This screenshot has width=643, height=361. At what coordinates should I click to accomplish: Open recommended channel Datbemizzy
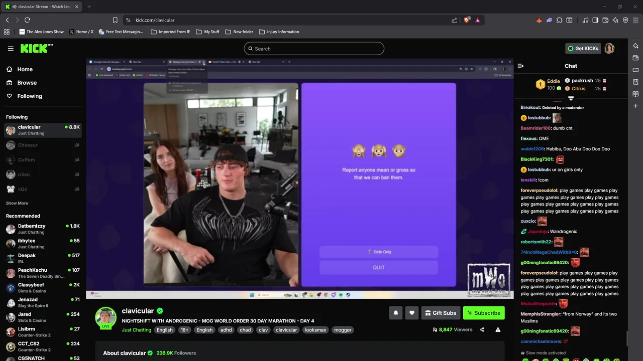tap(43, 229)
